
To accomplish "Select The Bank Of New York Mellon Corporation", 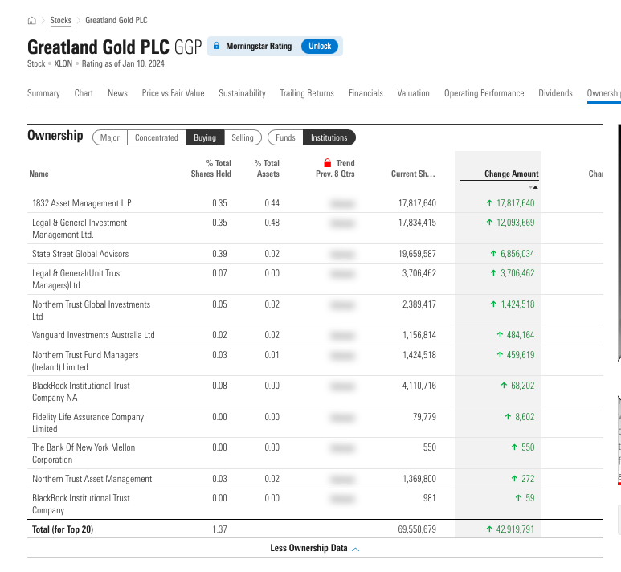I will (x=84, y=453).
